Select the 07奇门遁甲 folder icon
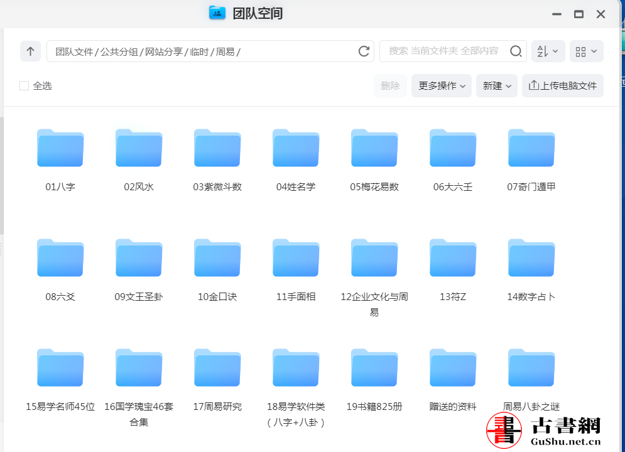625x452 pixels. 531,148
